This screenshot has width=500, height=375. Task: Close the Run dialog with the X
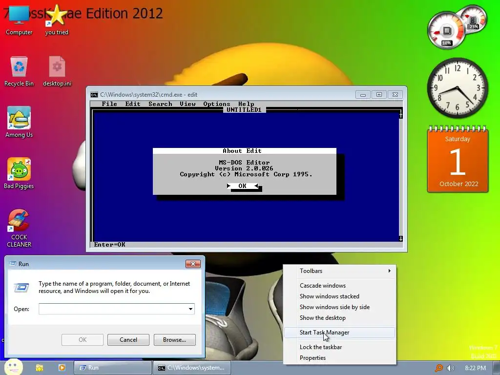(193, 264)
